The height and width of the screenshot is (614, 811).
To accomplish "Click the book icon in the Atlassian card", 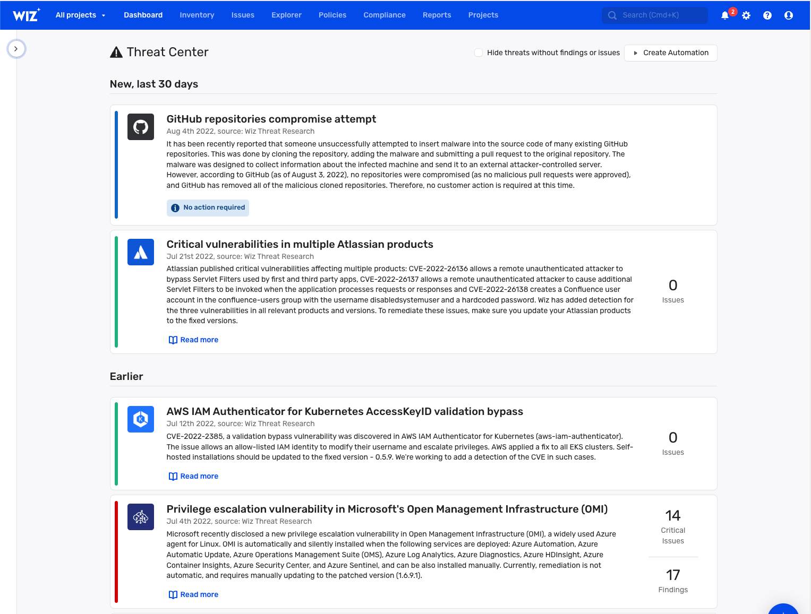I will (x=173, y=340).
